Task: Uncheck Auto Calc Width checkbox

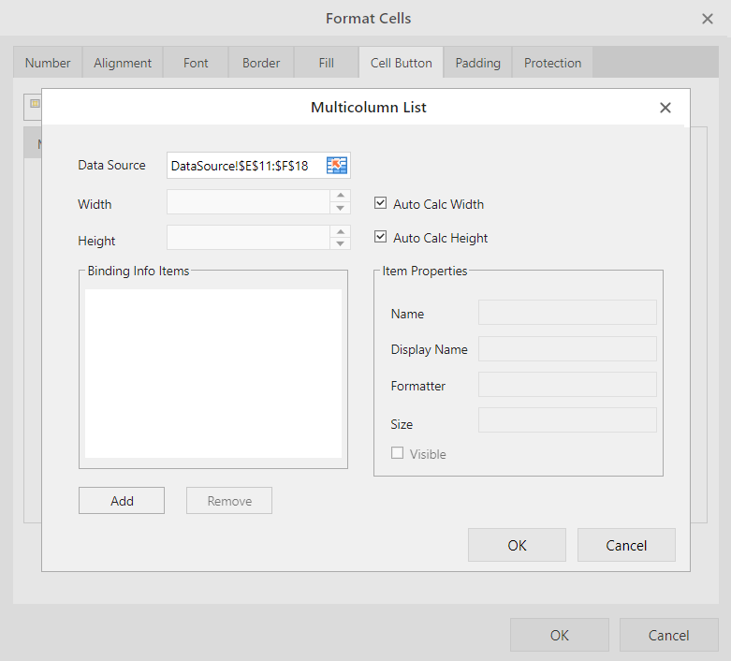Action: 381,203
